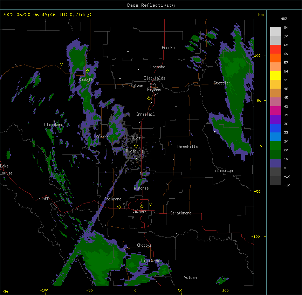The image size is (302, 295).
Task: Click the Lake Louise label
Action: (x=6, y=170)
